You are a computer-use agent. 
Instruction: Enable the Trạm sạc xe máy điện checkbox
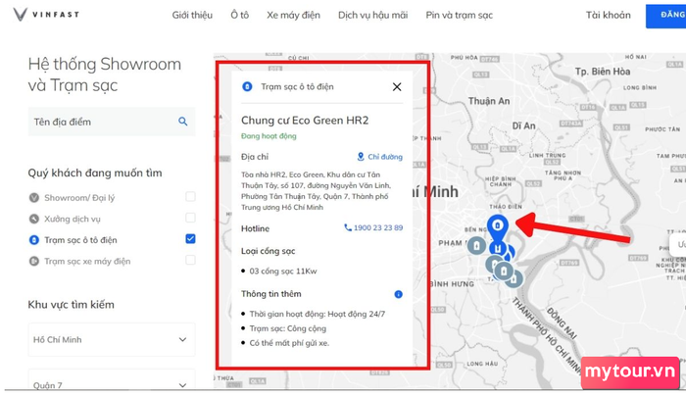190,260
